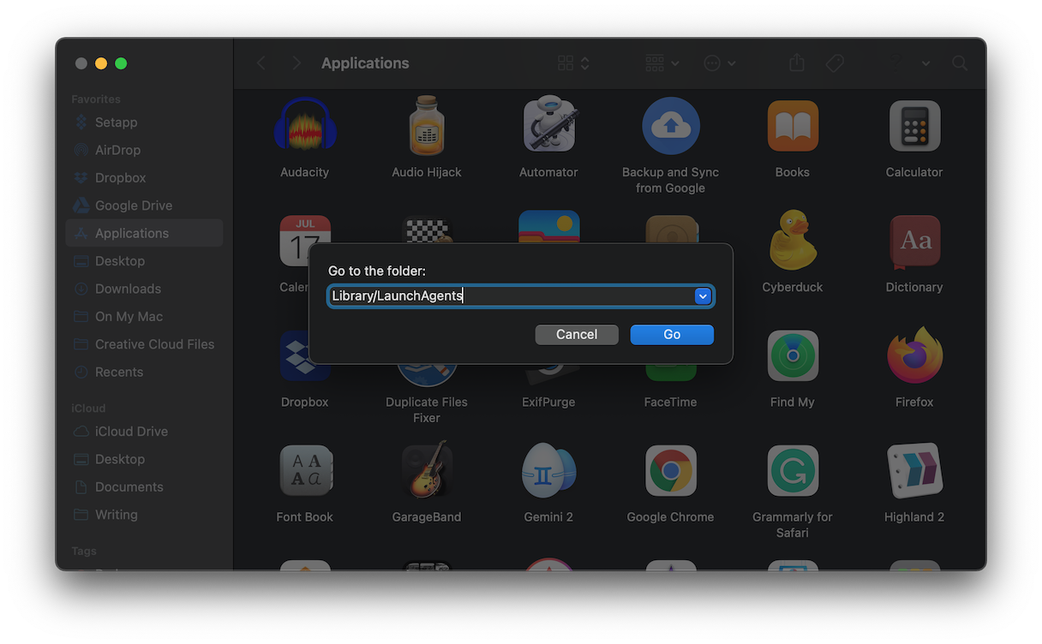Click the ExifPurge app label
The width and height of the screenshot is (1042, 644).
click(x=549, y=402)
